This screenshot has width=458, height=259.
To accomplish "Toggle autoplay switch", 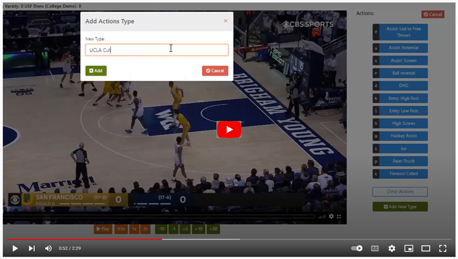I will [x=357, y=248].
